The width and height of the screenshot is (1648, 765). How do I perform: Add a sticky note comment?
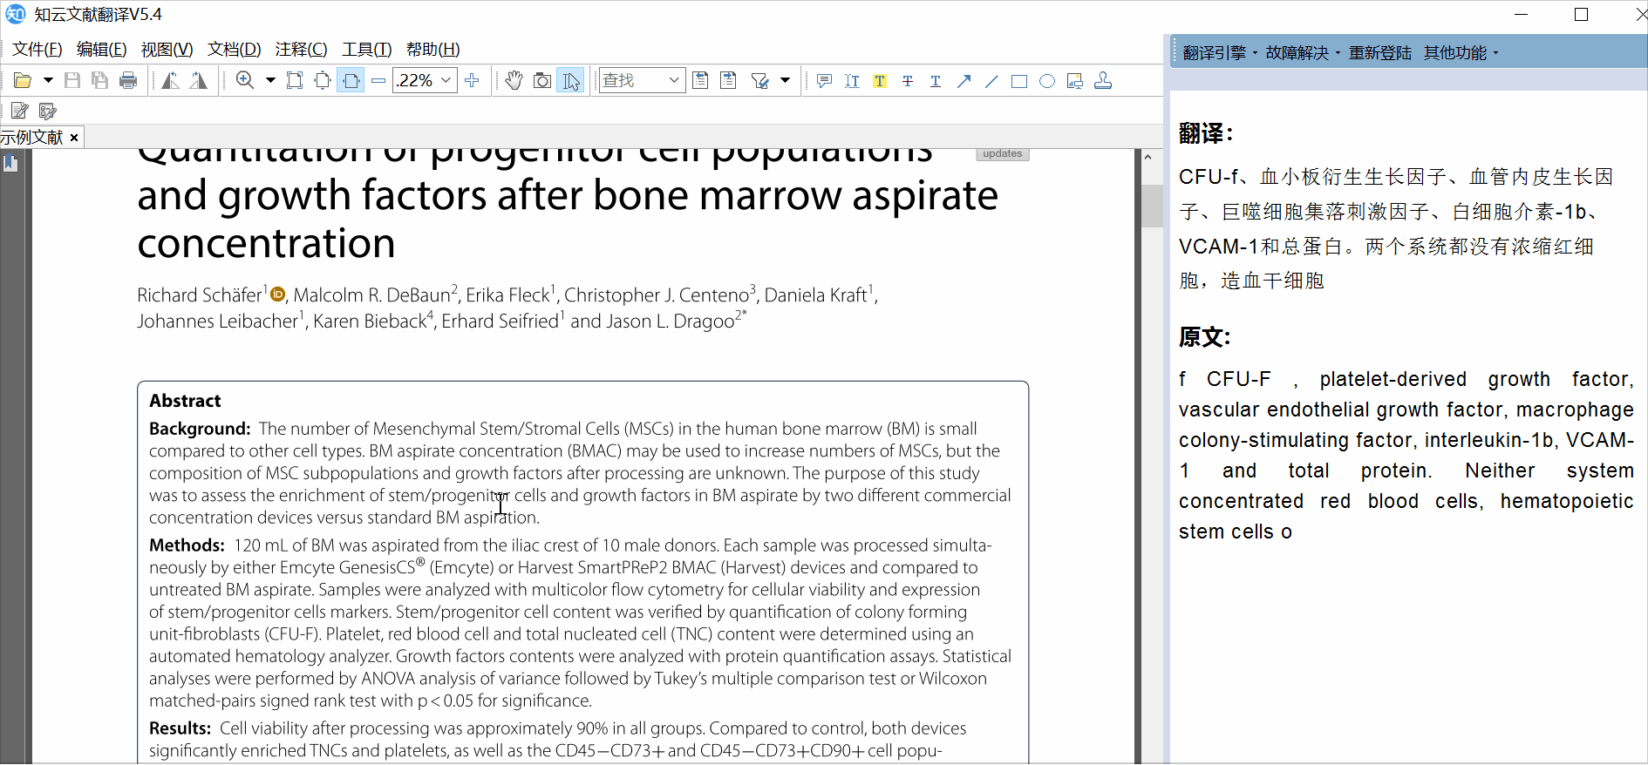(x=824, y=81)
